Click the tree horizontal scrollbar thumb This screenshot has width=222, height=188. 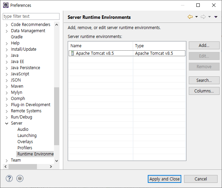point(23,166)
